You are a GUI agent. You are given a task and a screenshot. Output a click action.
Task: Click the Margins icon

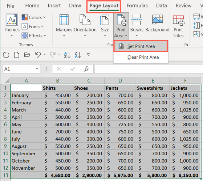coord(64,20)
